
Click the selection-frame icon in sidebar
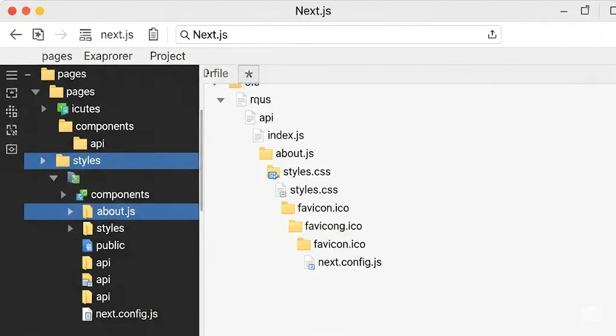11,130
